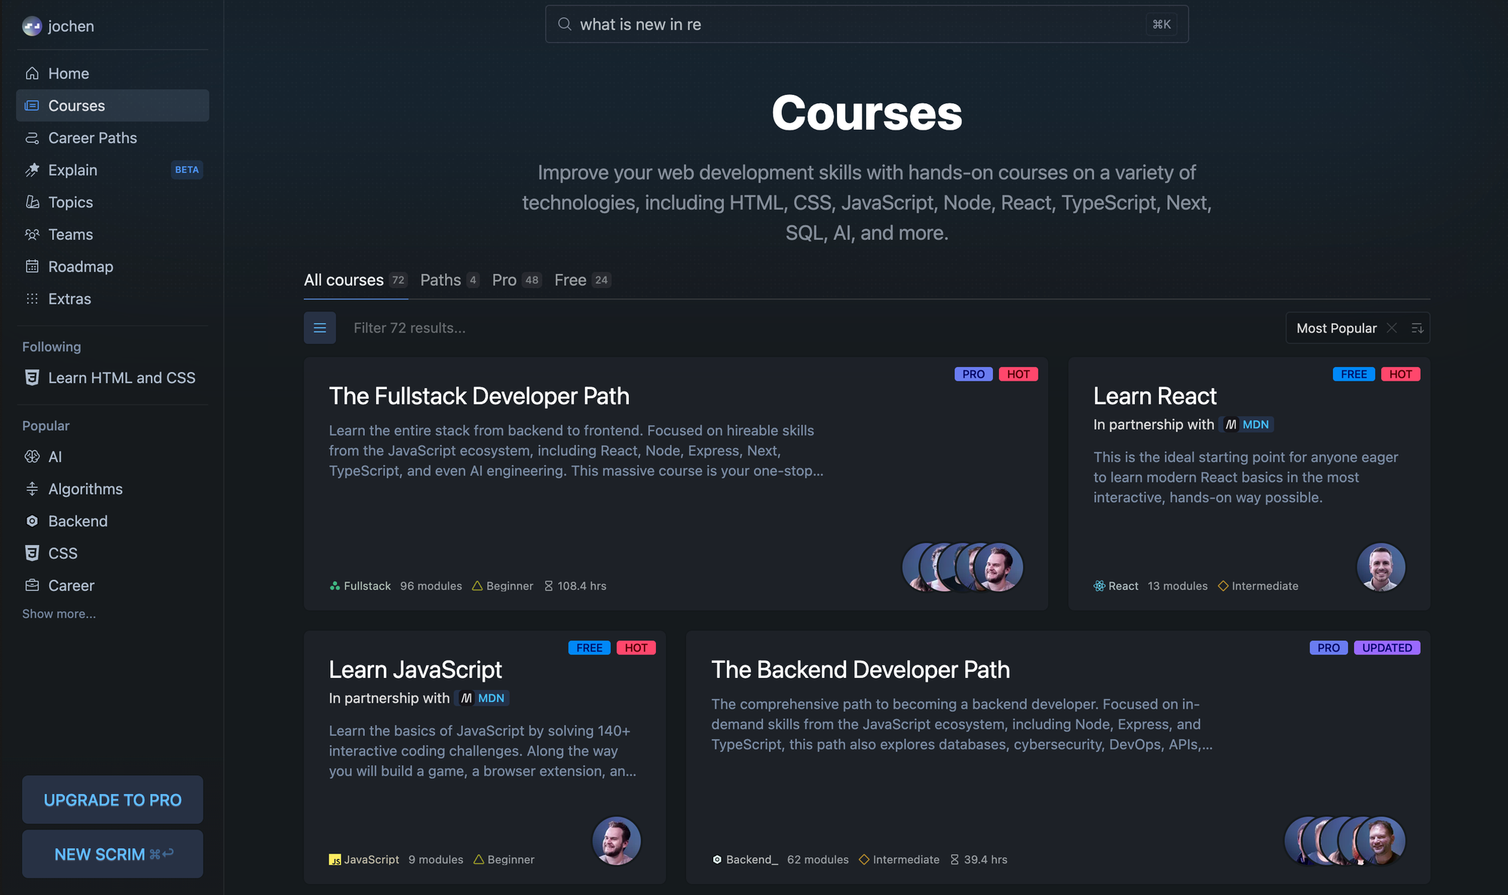Open Roadmap in sidebar
This screenshot has width=1508, height=895.
coord(112,267)
